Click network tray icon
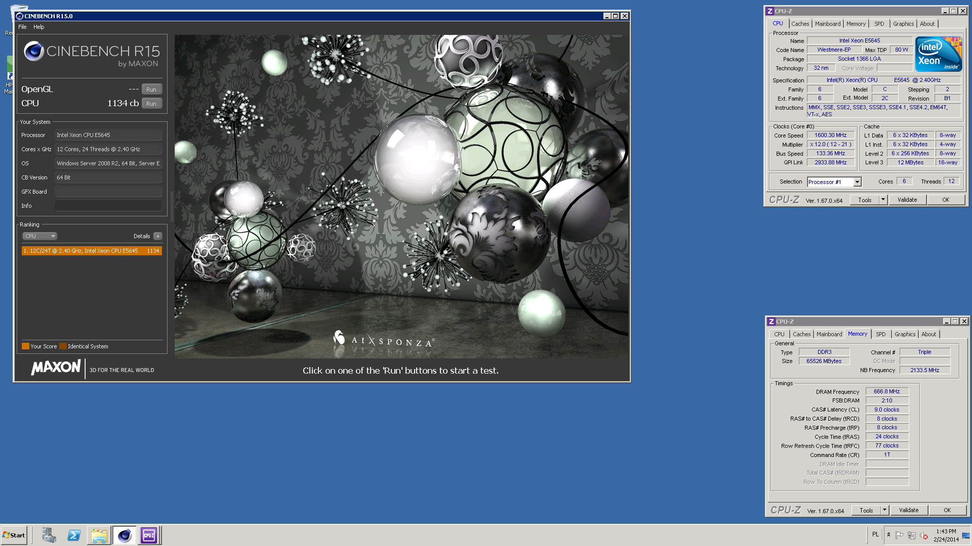The image size is (972, 546). [912, 535]
